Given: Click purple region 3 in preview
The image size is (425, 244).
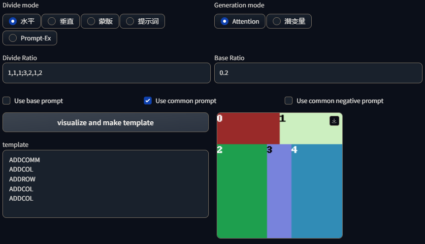Looking at the screenshot, I should click(x=279, y=191).
